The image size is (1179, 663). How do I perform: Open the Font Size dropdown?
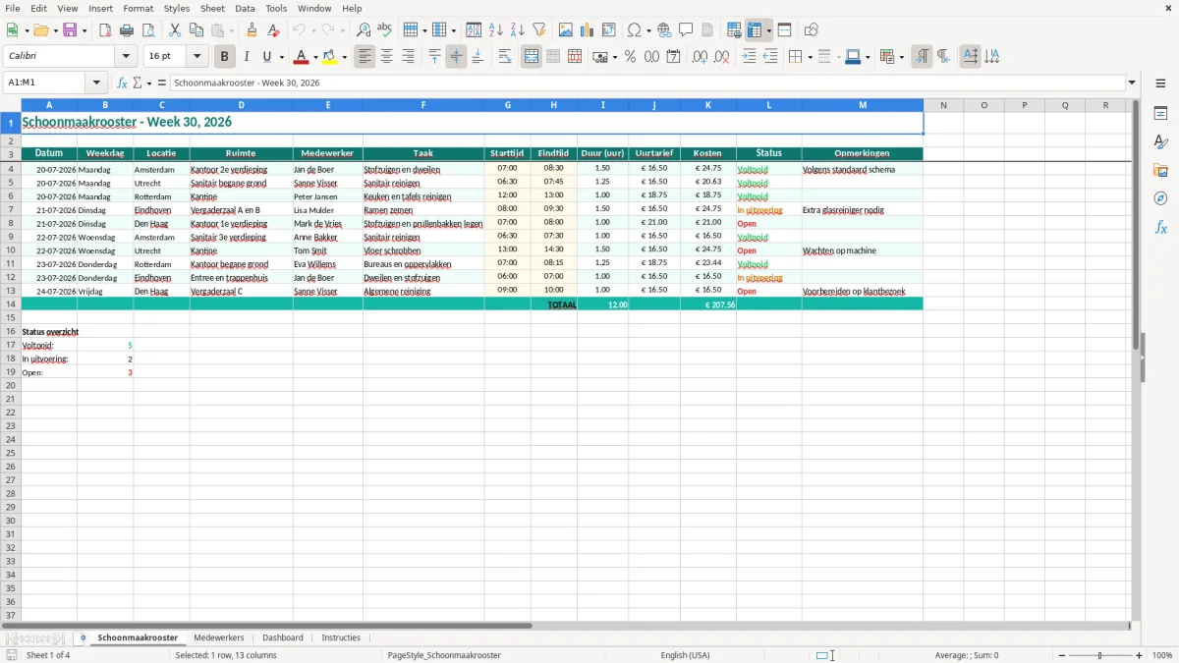(x=196, y=57)
